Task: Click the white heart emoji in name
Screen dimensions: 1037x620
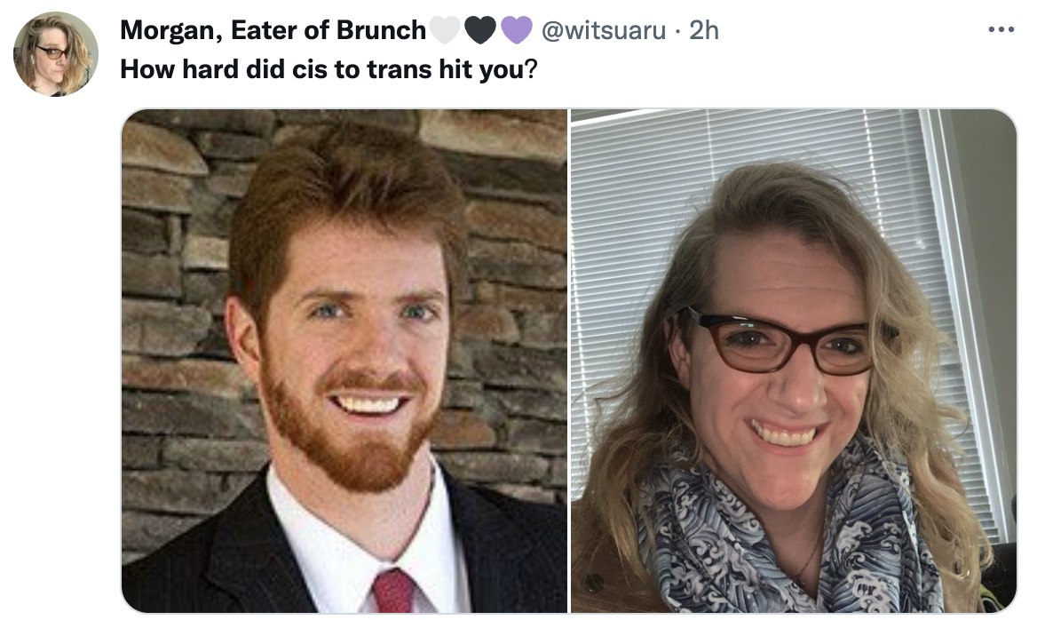Action: tap(445, 30)
